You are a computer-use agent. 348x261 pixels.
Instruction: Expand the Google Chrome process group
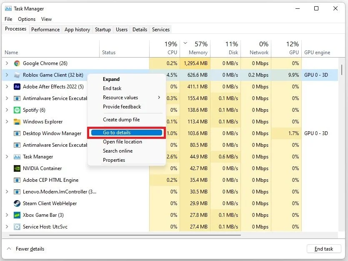coord(7,63)
